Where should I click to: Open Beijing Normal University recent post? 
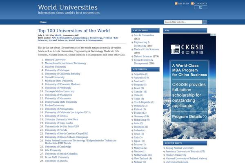[x=180, y=148]
